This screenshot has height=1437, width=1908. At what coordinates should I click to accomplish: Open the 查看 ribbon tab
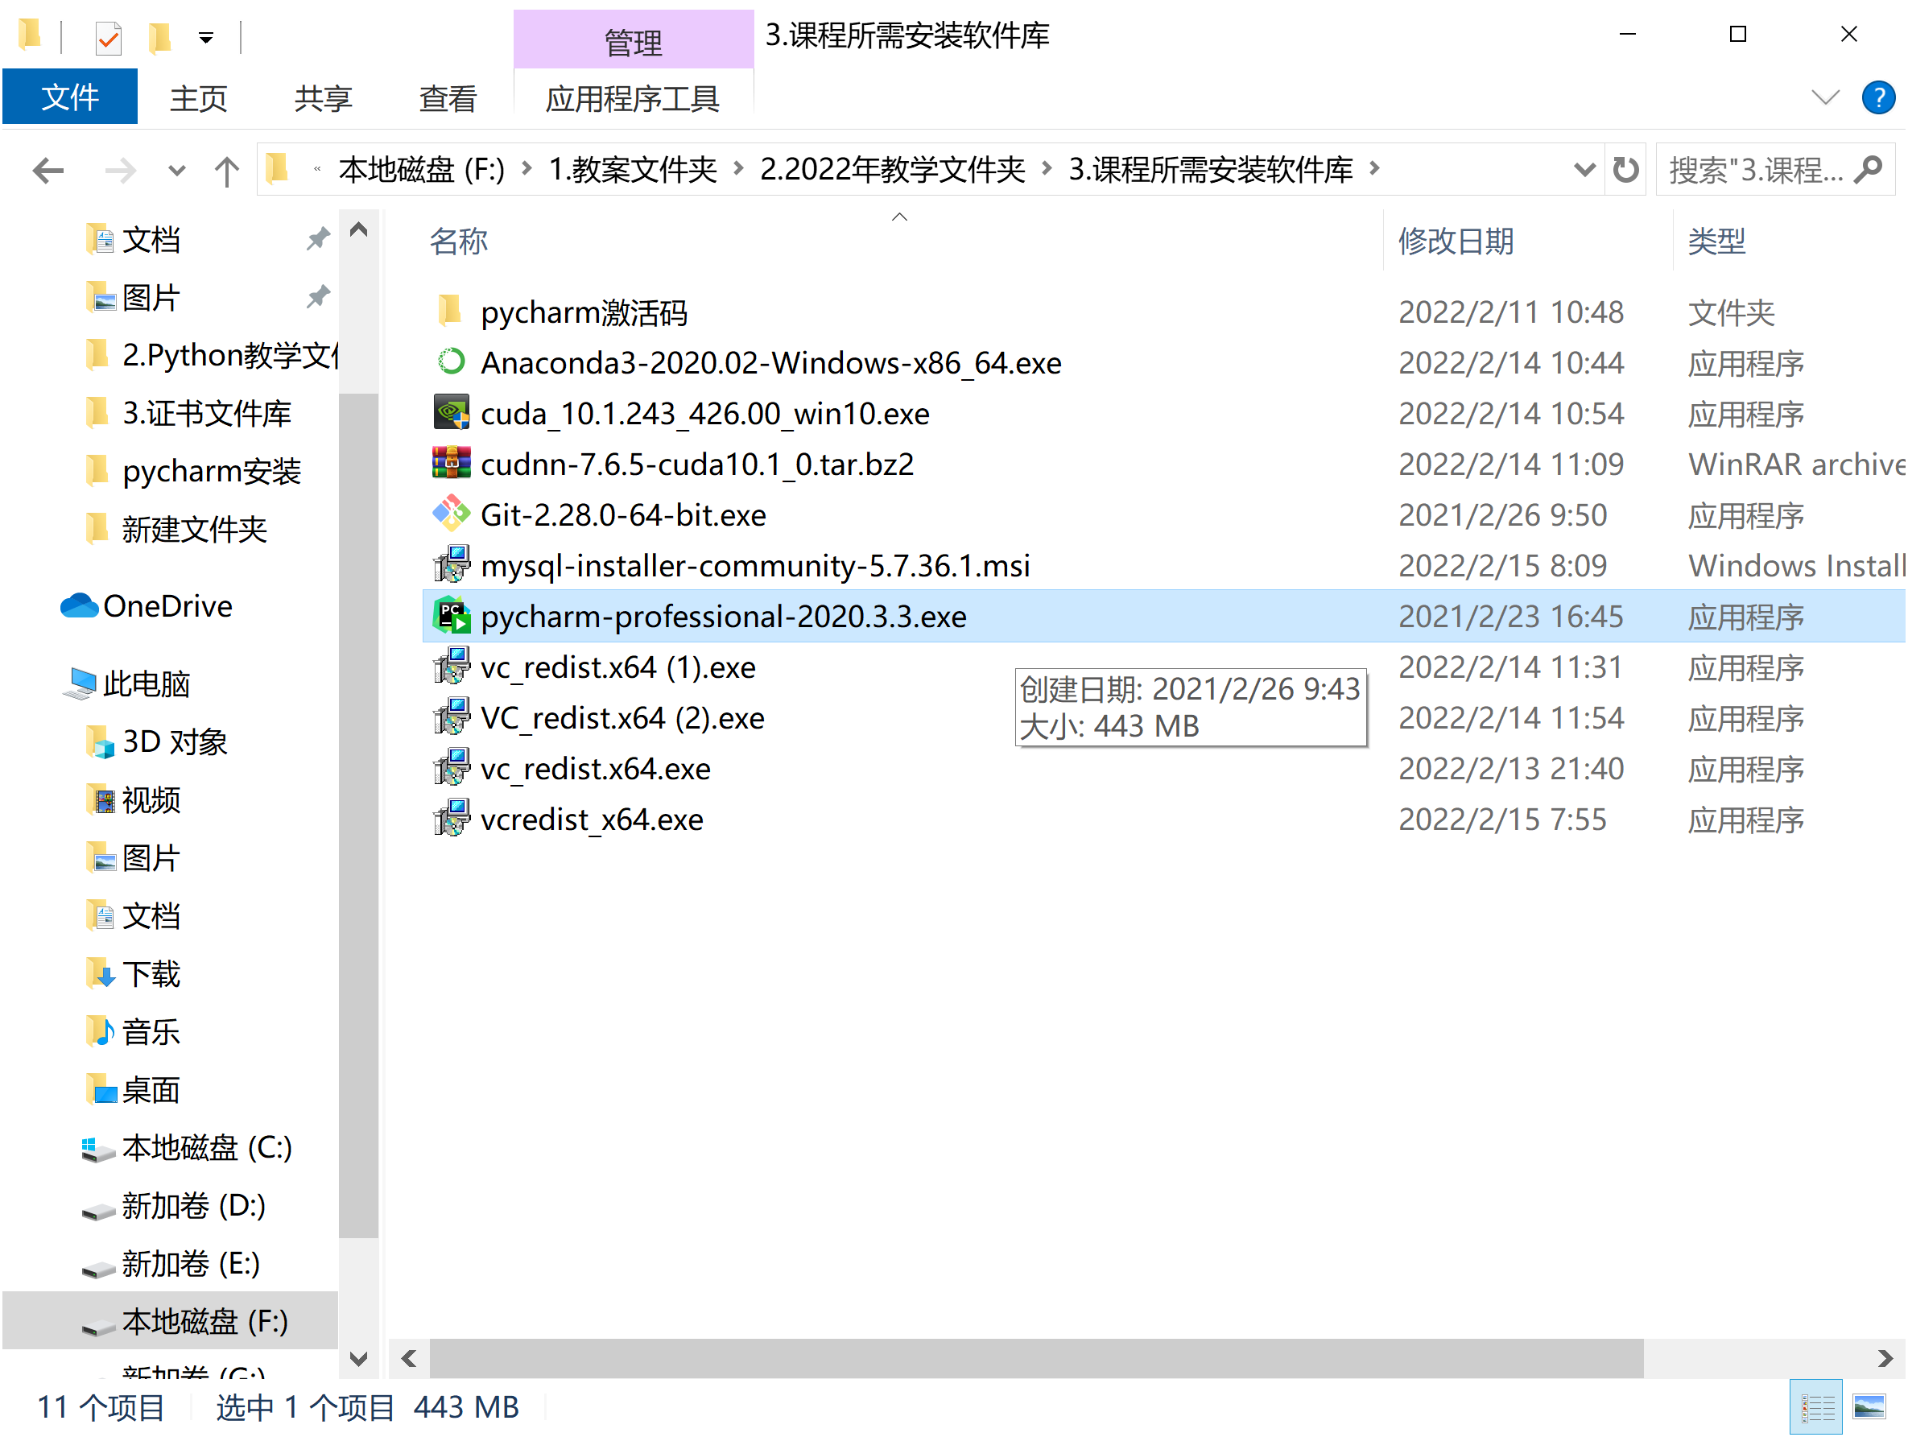click(448, 98)
